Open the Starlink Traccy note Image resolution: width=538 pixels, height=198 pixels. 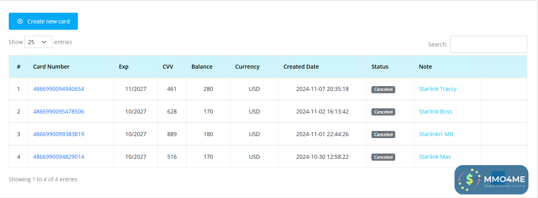click(x=437, y=89)
